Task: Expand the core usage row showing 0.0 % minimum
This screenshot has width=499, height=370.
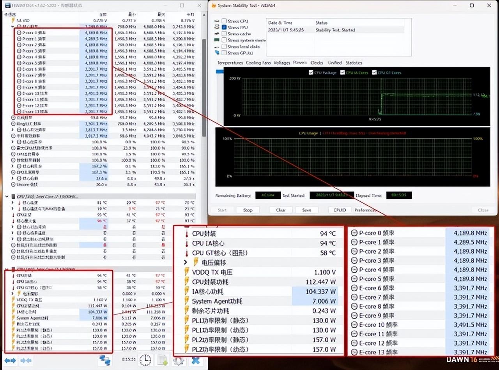Action: point(13,142)
